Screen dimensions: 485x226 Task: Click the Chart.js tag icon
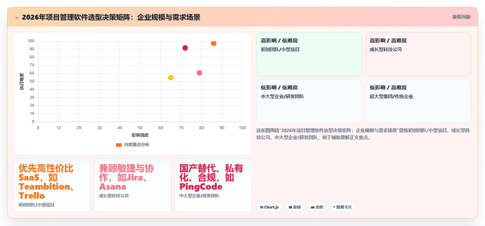click(262, 207)
